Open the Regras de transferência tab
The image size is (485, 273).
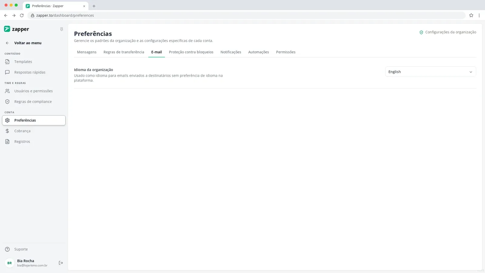[124, 52]
